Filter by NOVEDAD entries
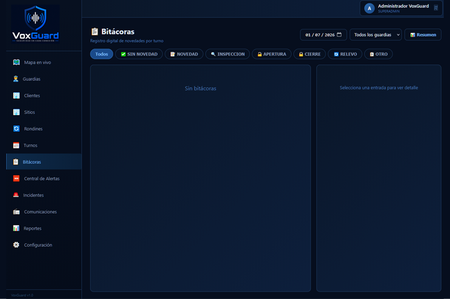The height and width of the screenshot is (299, 450). (184, 54)
